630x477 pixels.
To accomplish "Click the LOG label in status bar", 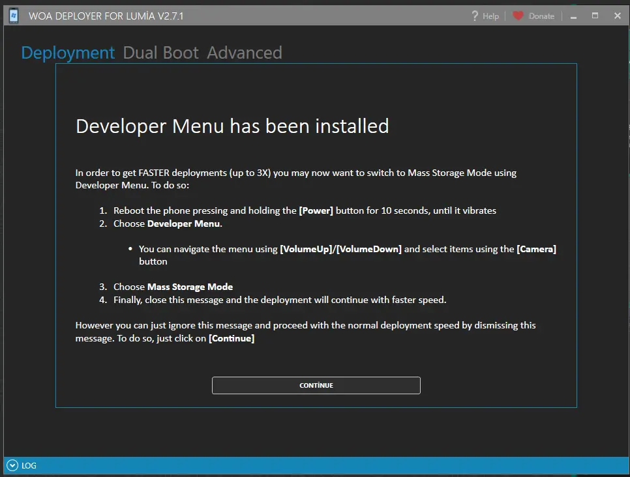I will tap(29, 466).
